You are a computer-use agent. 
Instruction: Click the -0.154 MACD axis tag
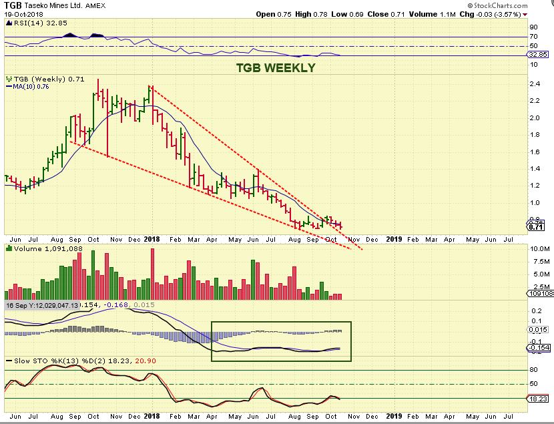tap(539, 348)
